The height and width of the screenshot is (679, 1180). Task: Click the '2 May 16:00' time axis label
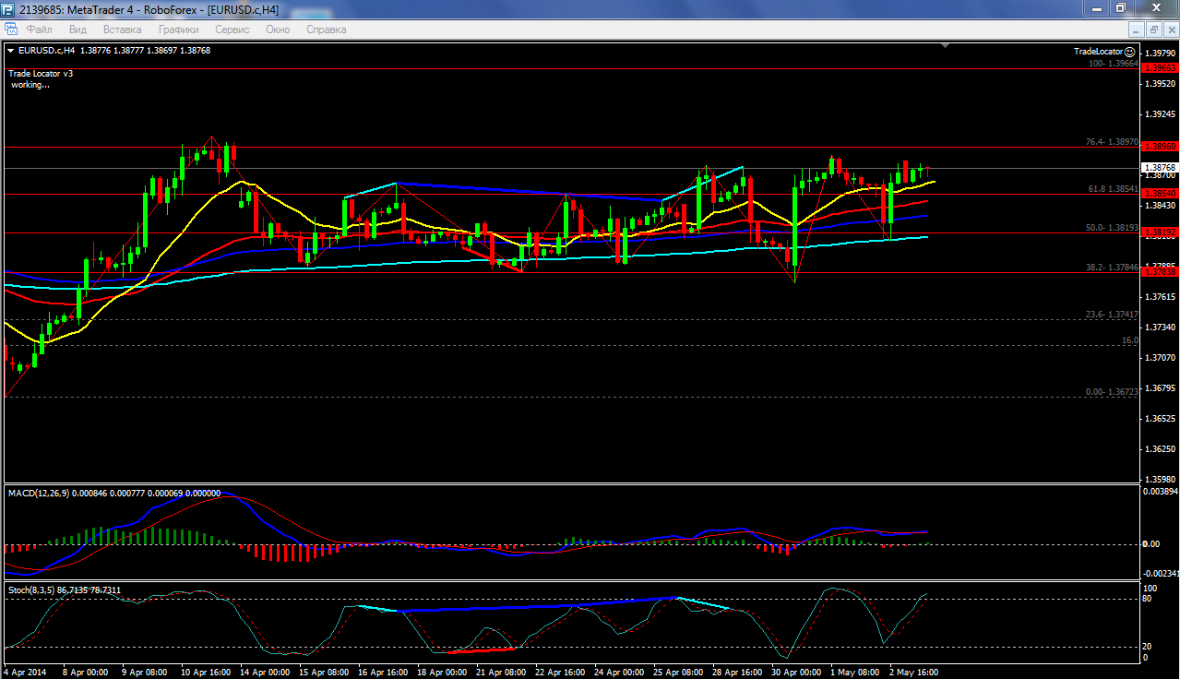coord(913,673)
